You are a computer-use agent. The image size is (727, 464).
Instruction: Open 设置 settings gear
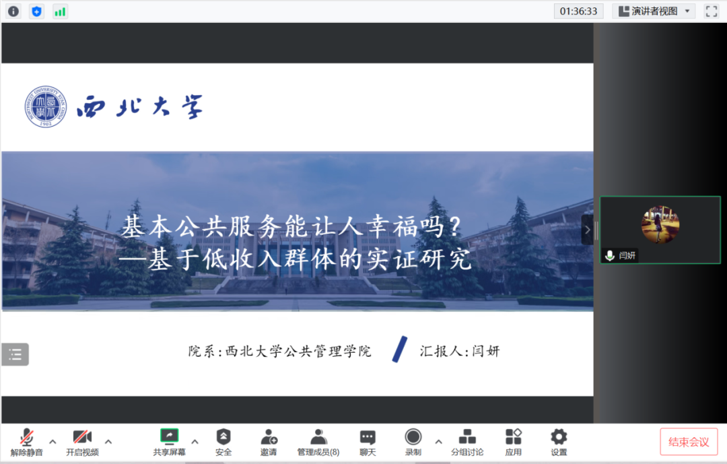(x=559, y=442)
